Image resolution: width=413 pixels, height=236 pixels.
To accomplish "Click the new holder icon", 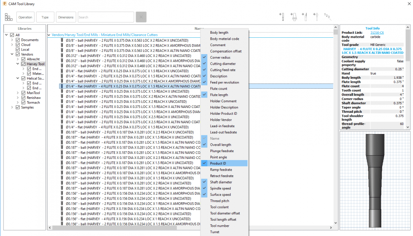I will point(294,17).
